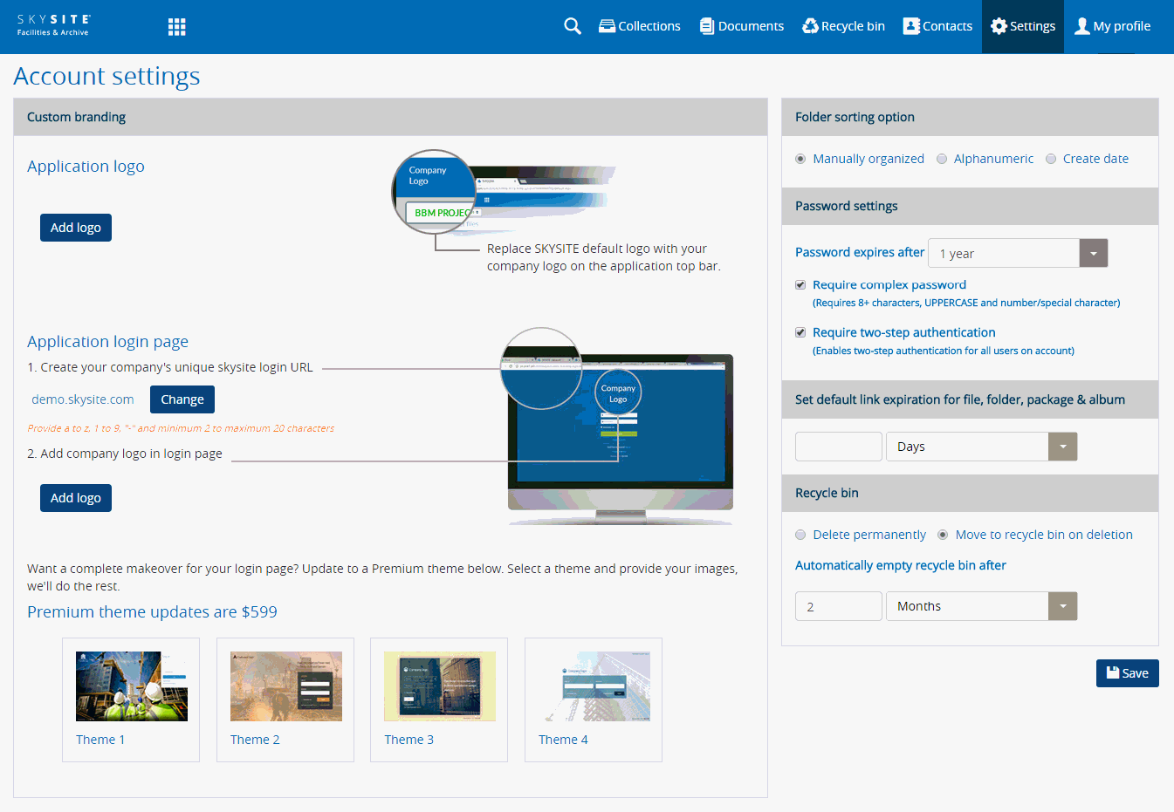
Task: Click the 'Require complex password' label
Action: pos(889,285)
